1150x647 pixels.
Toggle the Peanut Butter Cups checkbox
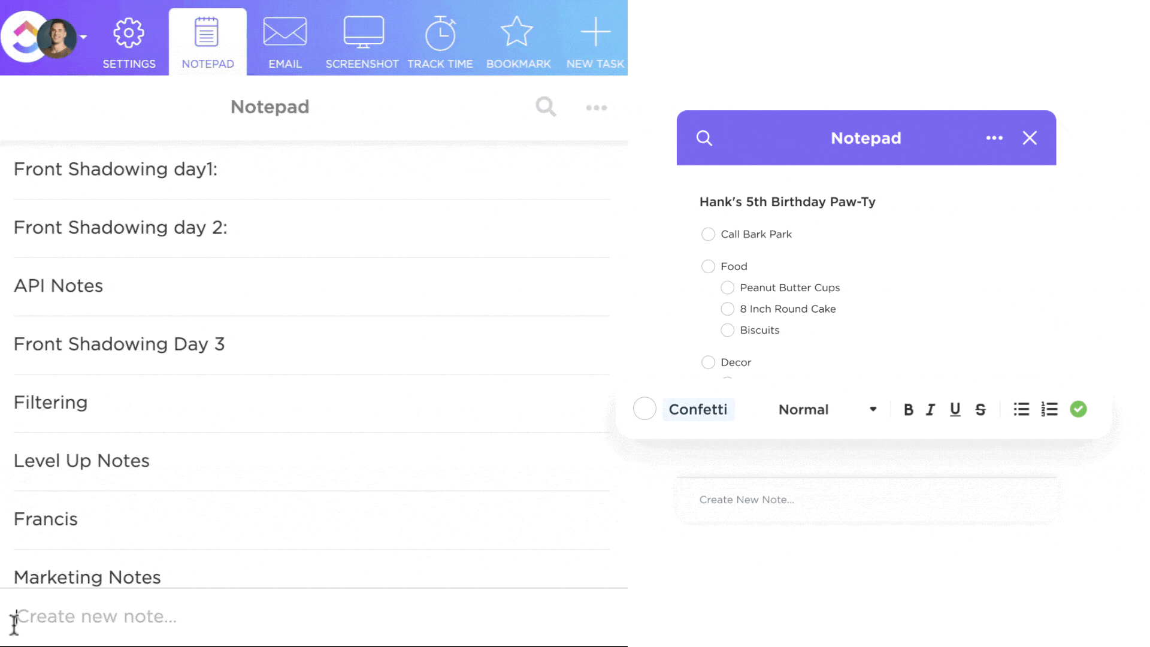727,287
